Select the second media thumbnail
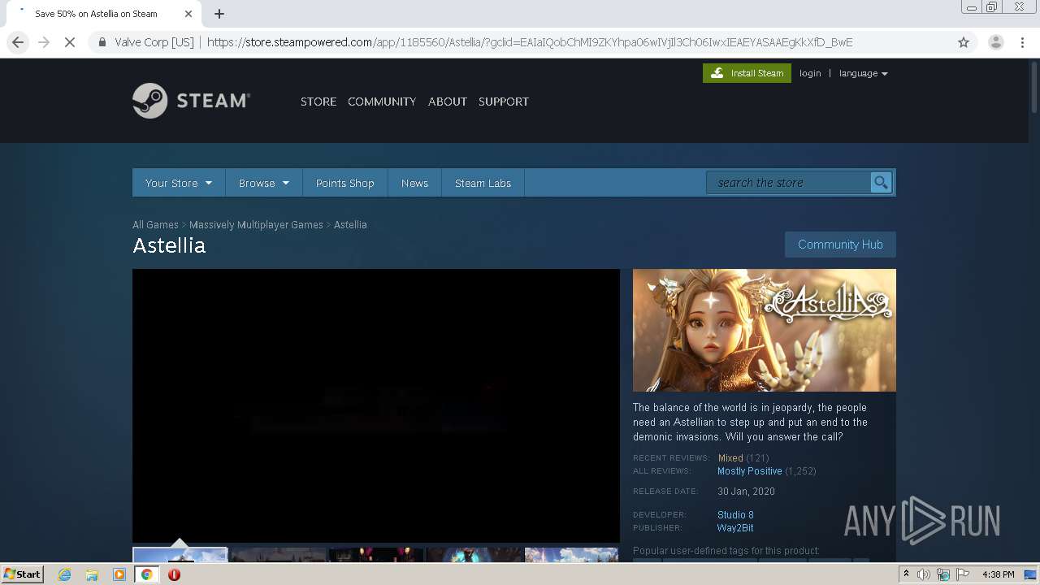This screenshot has width=1040, height=585. [278, 555]
